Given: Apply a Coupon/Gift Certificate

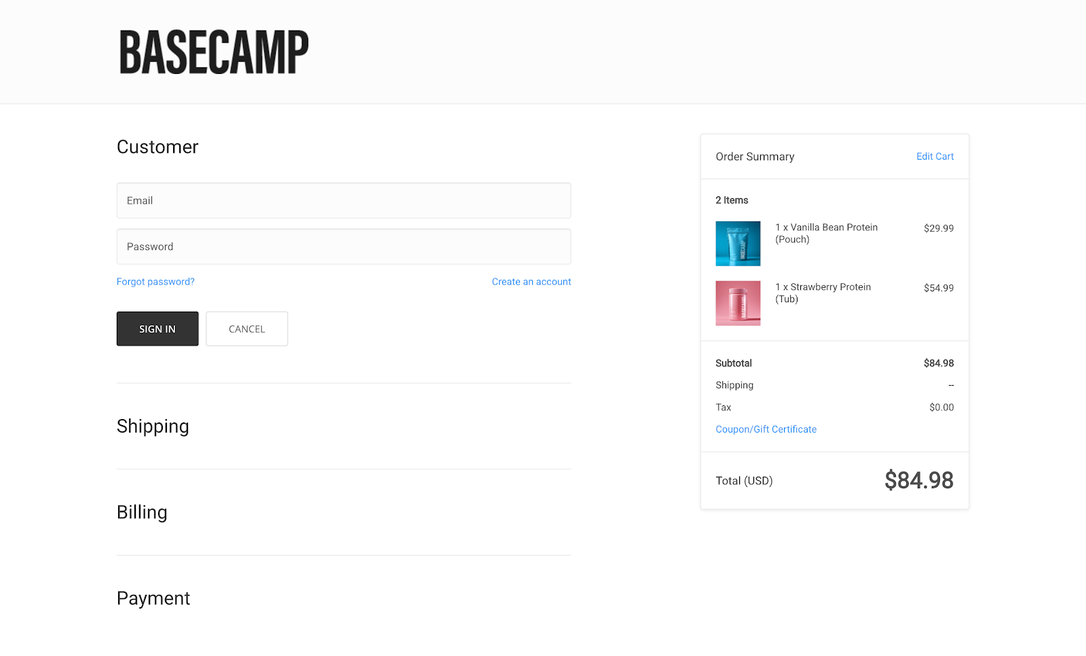Looking at the screenshot, I should point(766,429).
